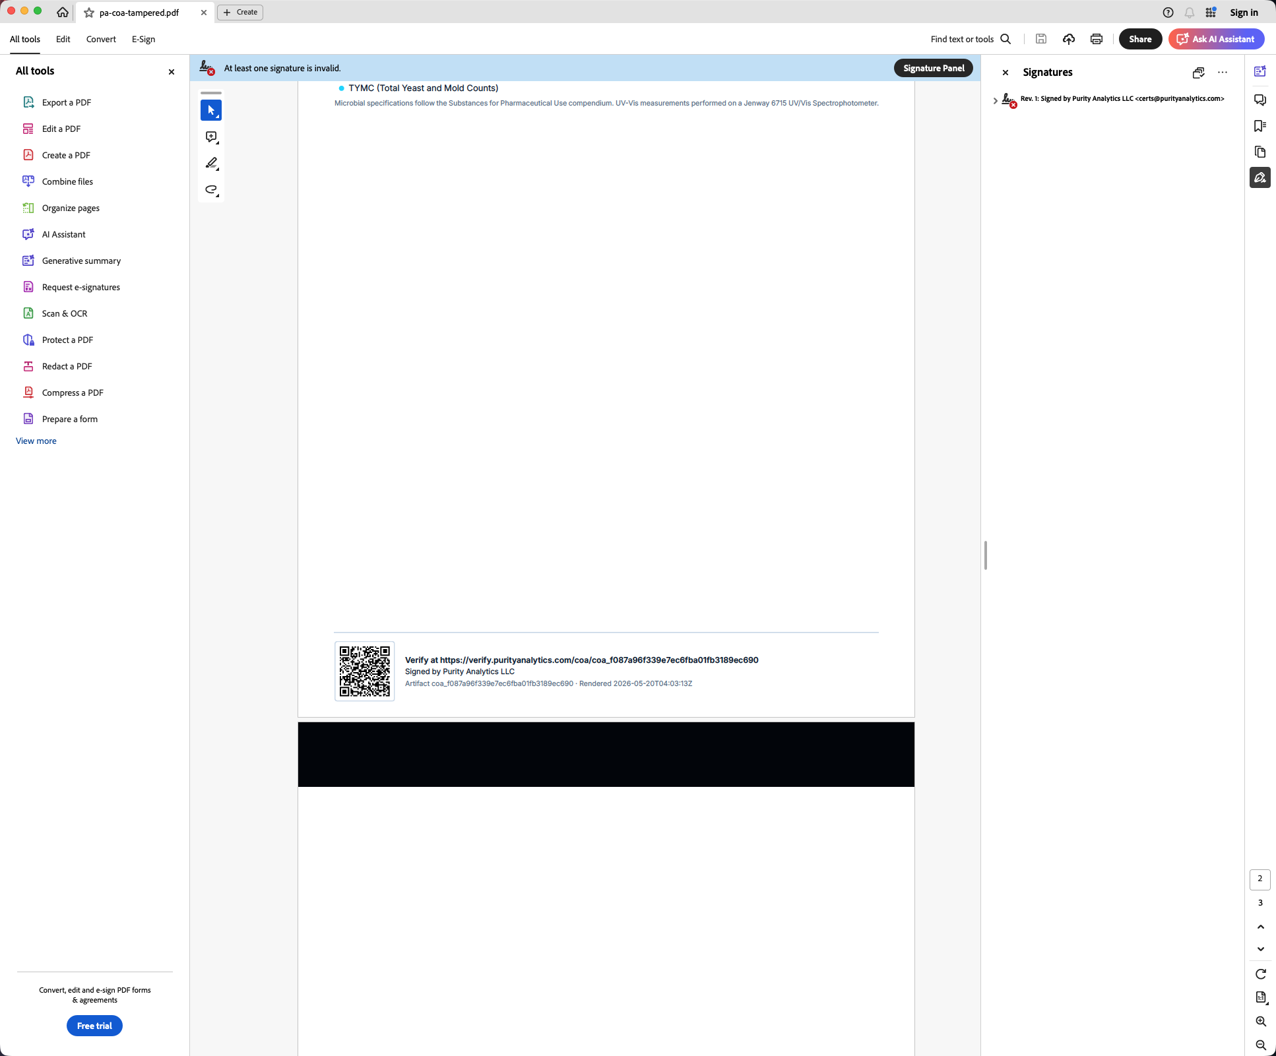Pick the selection arrow tool

[211, 110]
